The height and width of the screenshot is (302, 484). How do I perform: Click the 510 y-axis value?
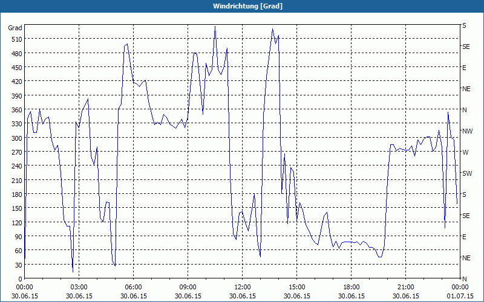(x=17, y=39)
